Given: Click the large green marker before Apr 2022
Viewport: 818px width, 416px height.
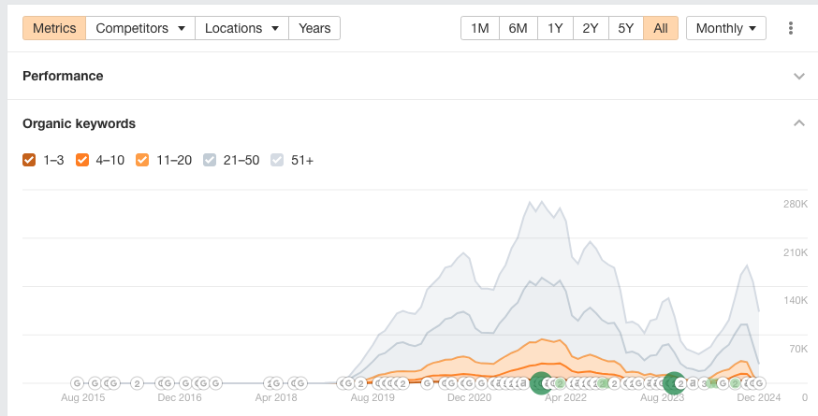Looking at the screenshot, I should click(541, 383).
